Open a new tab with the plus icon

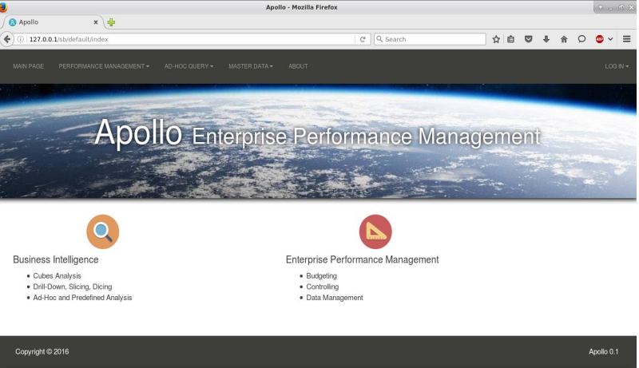[x=111, y=22]
